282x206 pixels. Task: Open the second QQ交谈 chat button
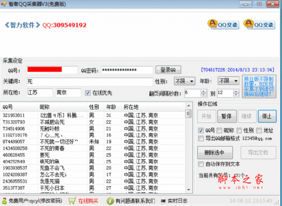point(259,24)
